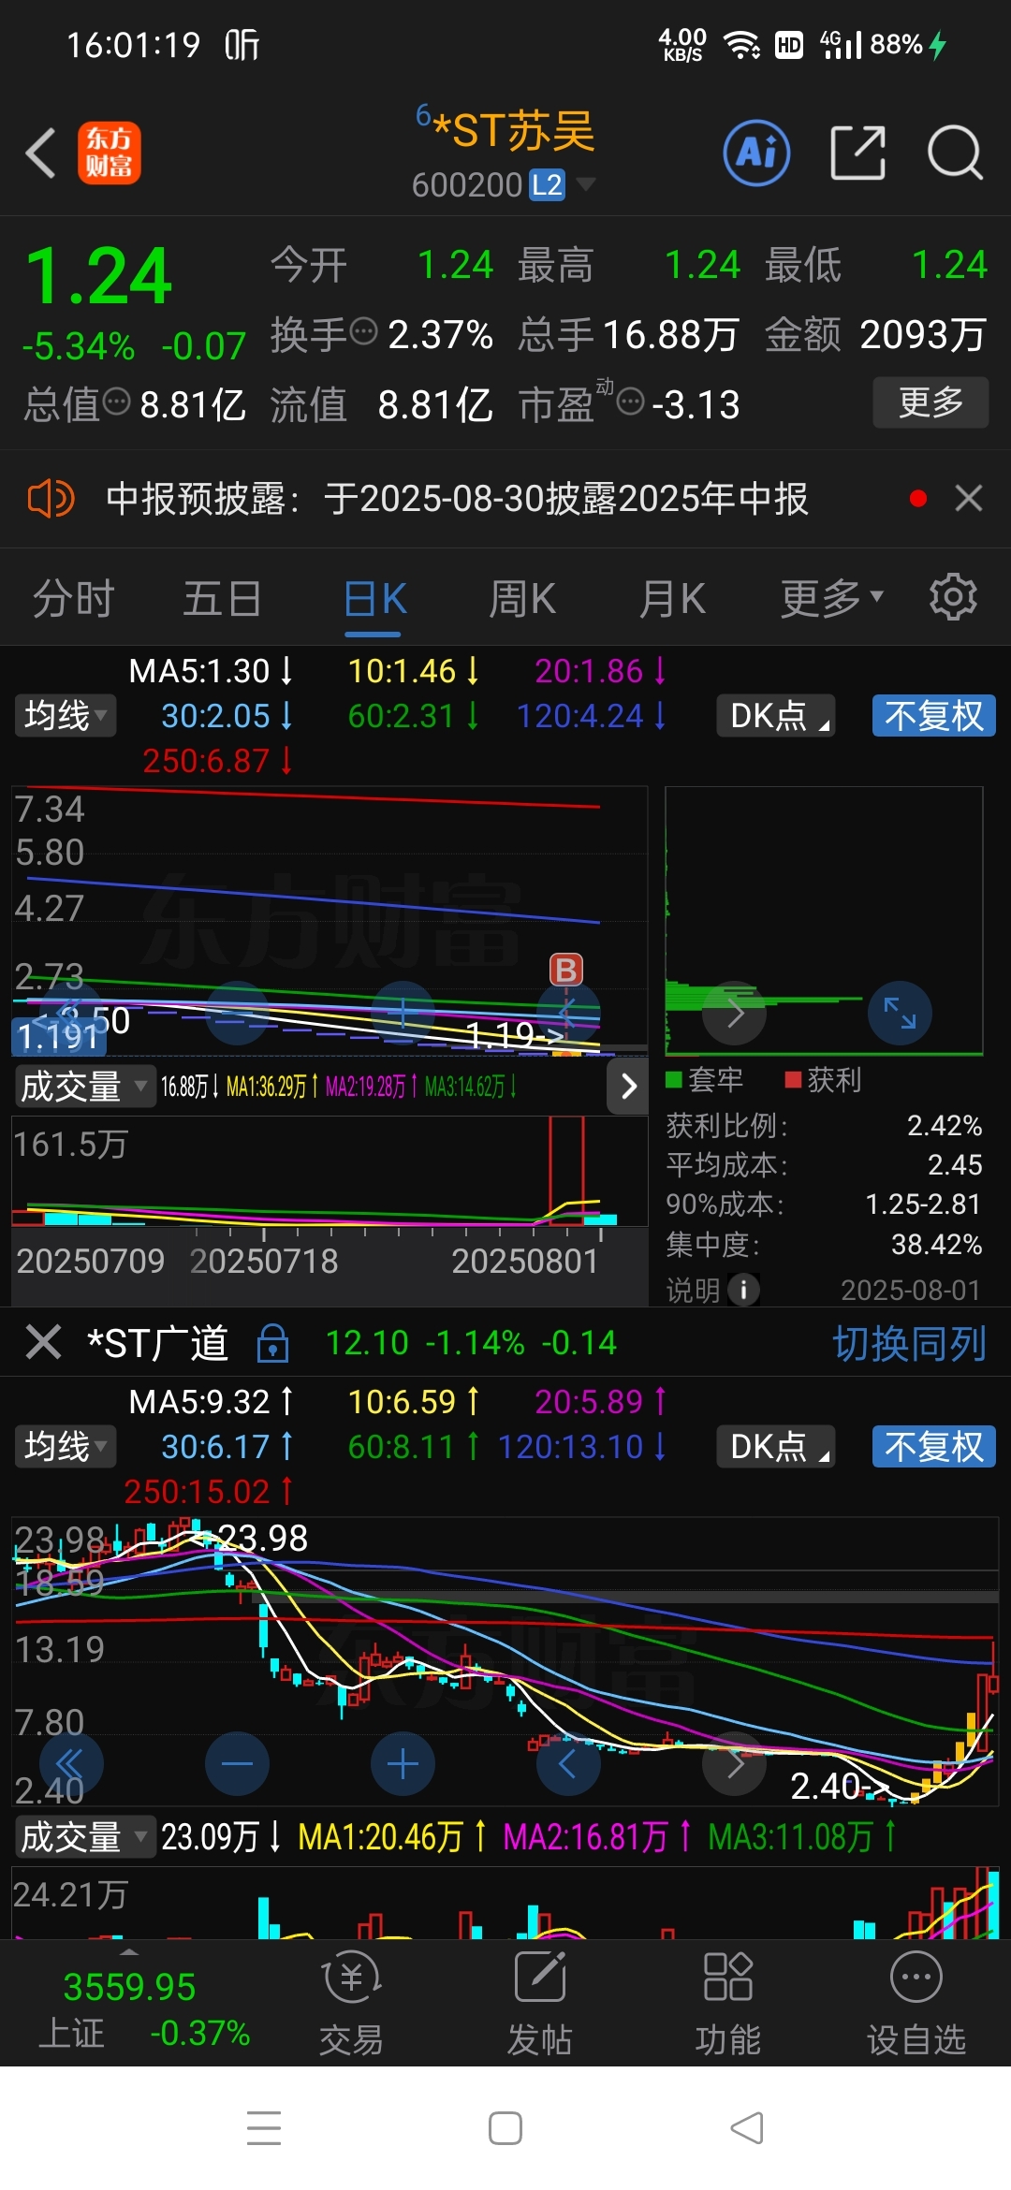Open the Ai assistant icon
1011x2190 pixels.
(x=756, y=153)
